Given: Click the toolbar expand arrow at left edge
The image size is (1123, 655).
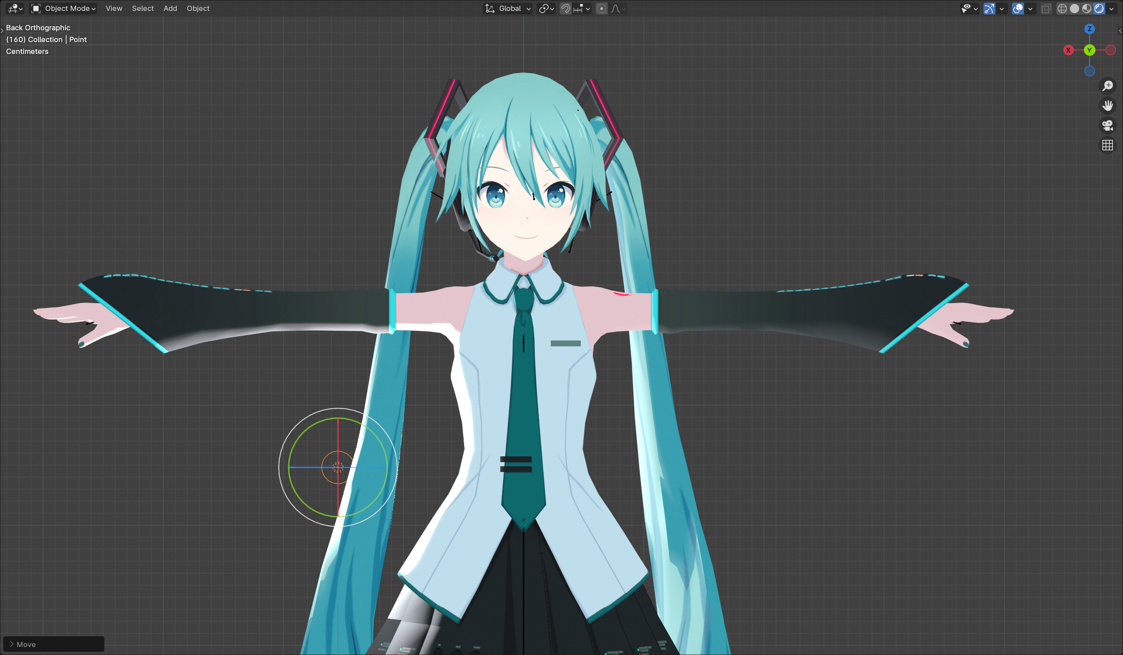Looking at the screenshot, I should coord(2,31).
